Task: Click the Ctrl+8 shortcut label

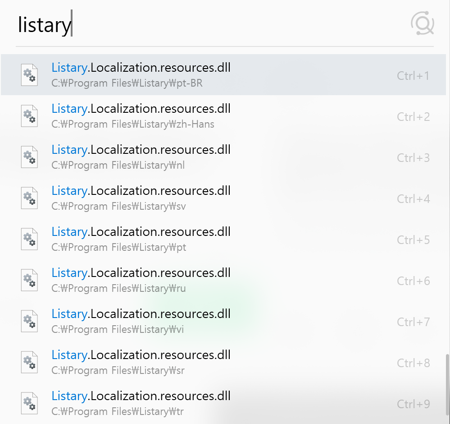Action: click(x=413, y=364)
